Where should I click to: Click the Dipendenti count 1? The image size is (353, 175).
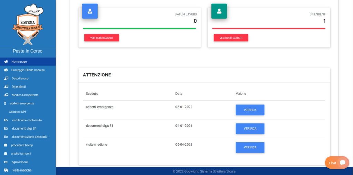(325, 21)
